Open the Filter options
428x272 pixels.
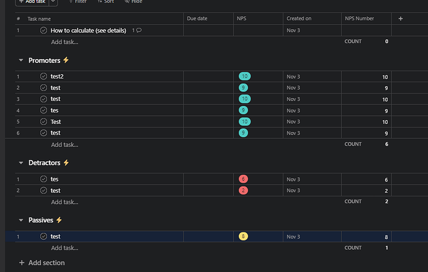click(x=78, y=2)
